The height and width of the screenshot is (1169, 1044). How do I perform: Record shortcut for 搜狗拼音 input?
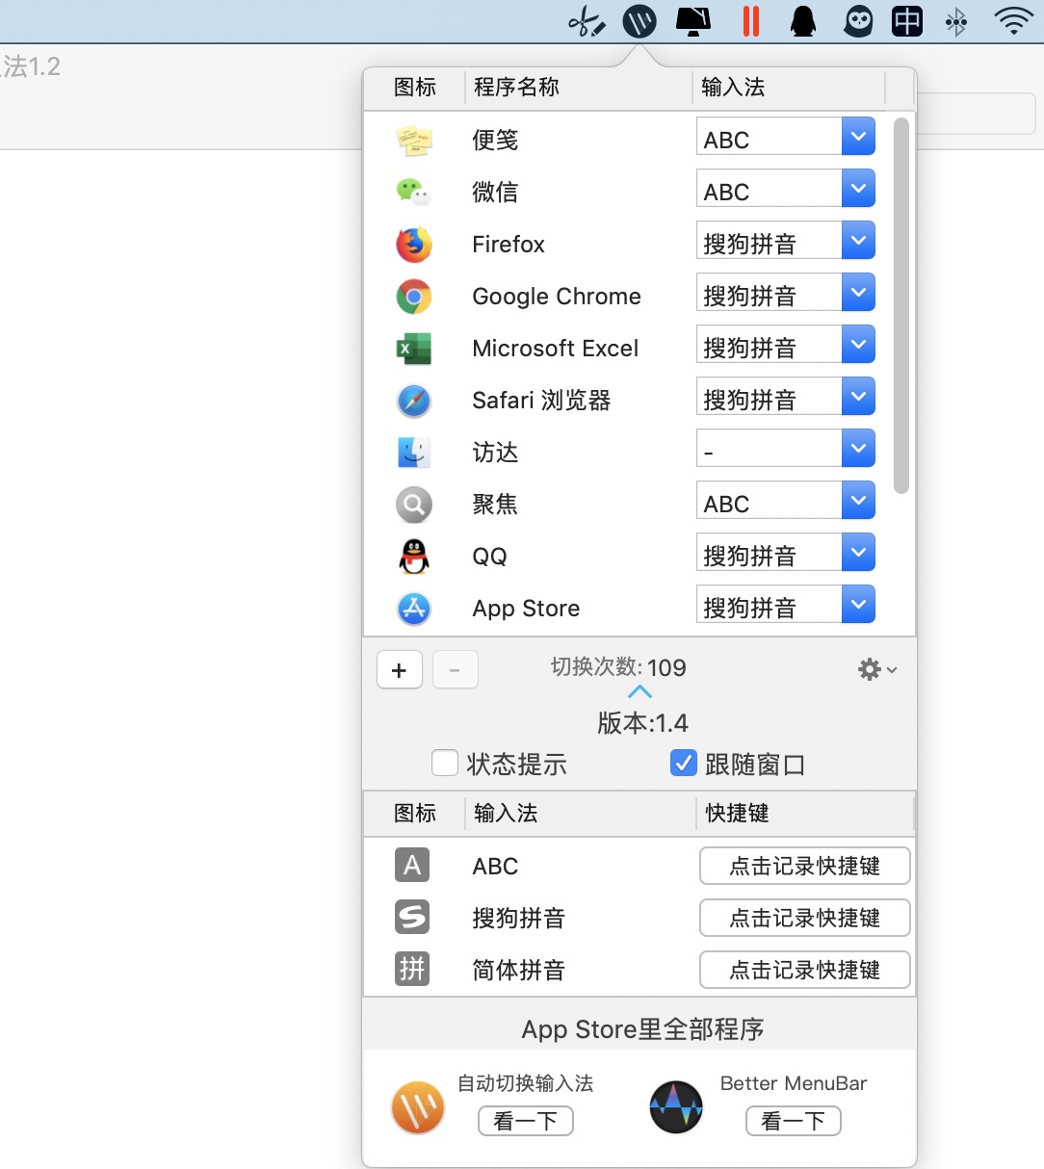(805, 918)
